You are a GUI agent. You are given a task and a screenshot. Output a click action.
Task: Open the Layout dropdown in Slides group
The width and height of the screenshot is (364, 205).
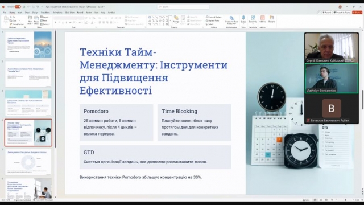point(45,17)
